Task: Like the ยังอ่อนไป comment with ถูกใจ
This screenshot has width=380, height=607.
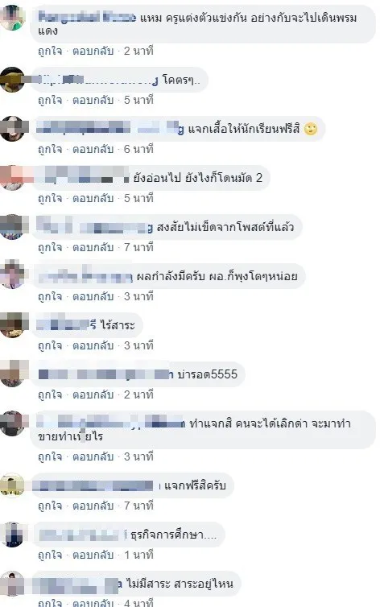Action: coord(50,198)
